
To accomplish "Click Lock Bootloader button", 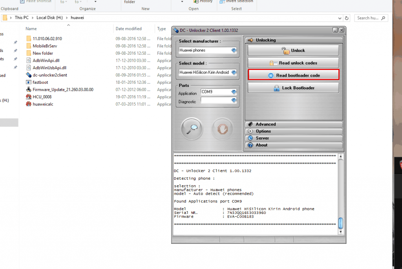I will 293,88.
